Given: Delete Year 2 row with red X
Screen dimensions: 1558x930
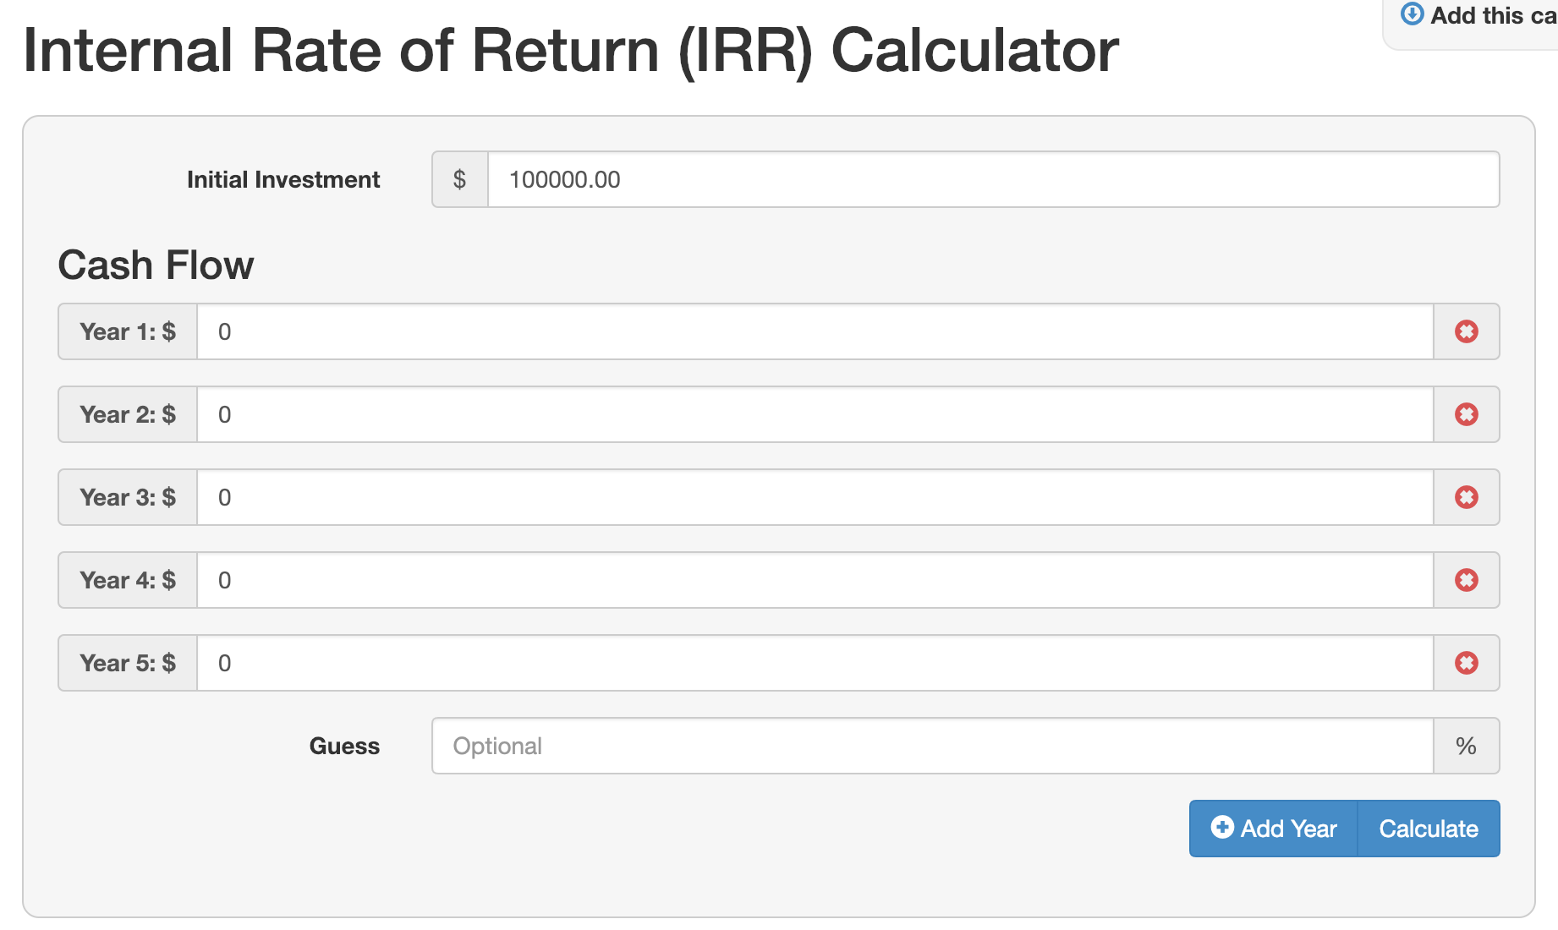Looking at the screenshot, I should pos(1466,414).
